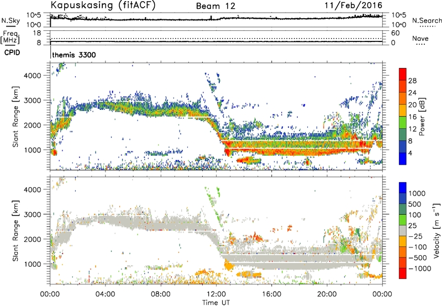This screenshot has height=306, width=442.
Task: Click the CPID start marker line
Action: tap(50, 52)
